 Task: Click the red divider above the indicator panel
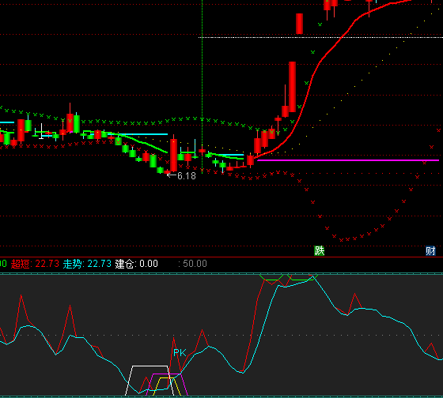[x=221, y=257]
